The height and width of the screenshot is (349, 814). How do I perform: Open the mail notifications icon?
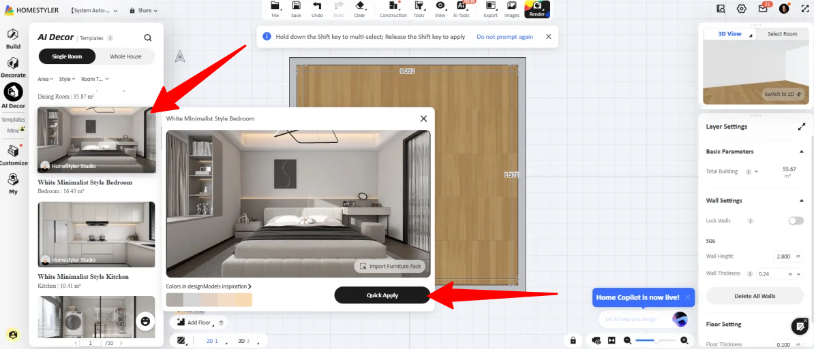click(763, 8)
